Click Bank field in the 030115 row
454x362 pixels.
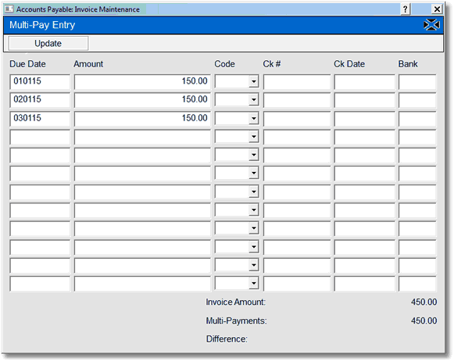(x=417, y=118)
